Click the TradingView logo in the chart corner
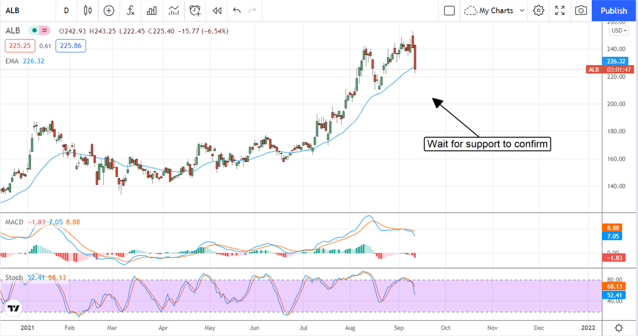The height and width of the screenshot is (336, 638). [x=14, y=308]
